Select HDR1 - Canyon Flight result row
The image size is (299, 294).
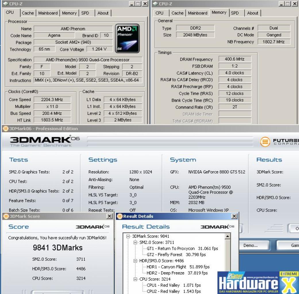(x=178, y=267)
